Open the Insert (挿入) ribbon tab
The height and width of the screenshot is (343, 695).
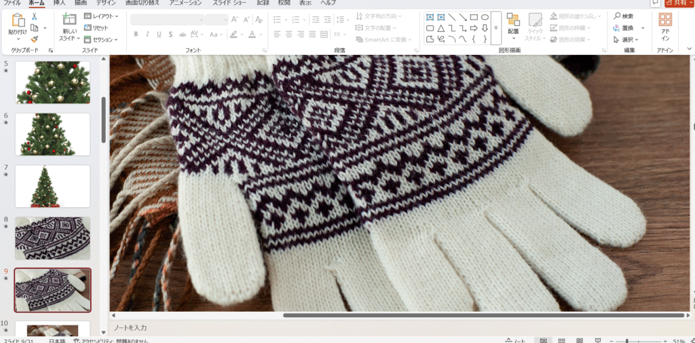pos(60,3)
